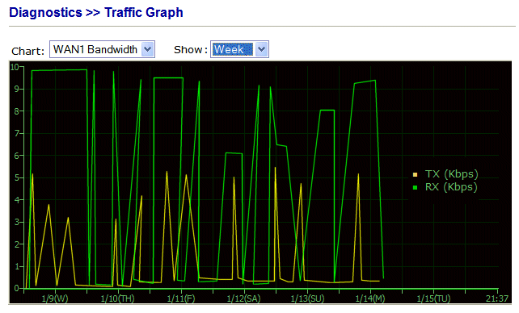Click the 1/9(W) date axis marker
Image resolution: width=519 pixels, height=313 pixels.
[x=55, y=298]
